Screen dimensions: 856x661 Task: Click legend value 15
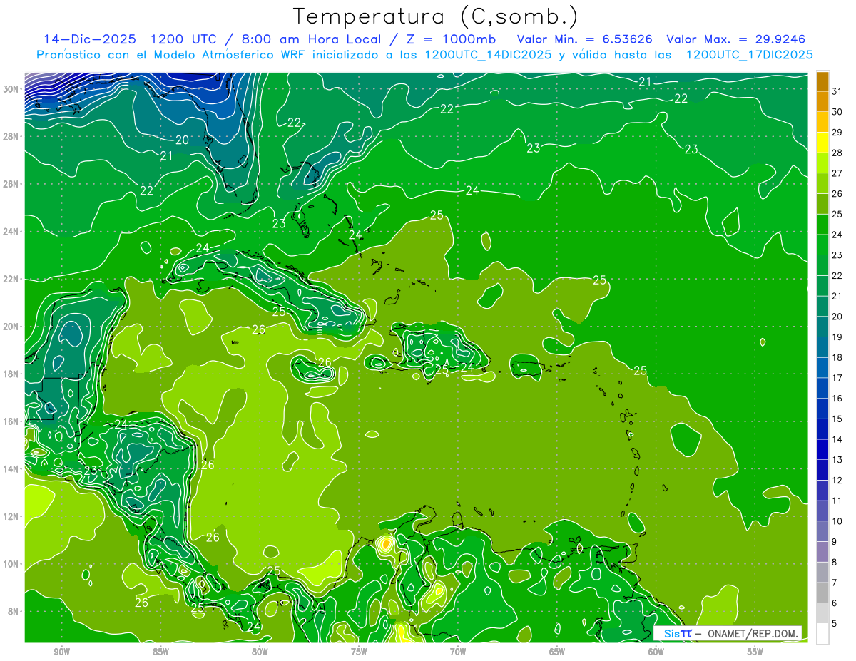(837, 419)
